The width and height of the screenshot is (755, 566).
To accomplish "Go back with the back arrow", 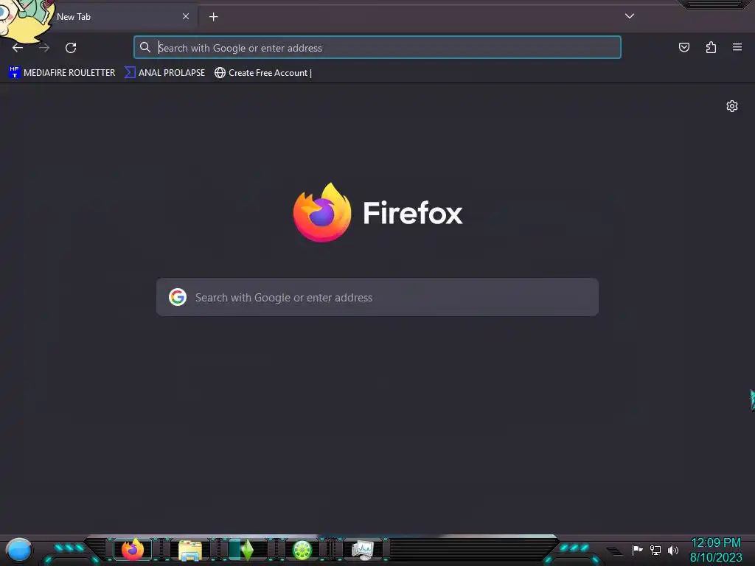I will click(18, 48).
